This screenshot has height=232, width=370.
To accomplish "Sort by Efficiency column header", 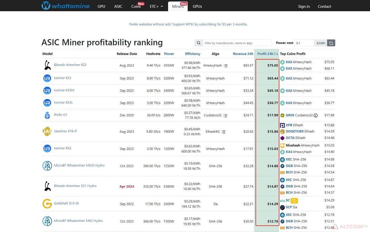I will pyautogui.click(x=193, y=54).
